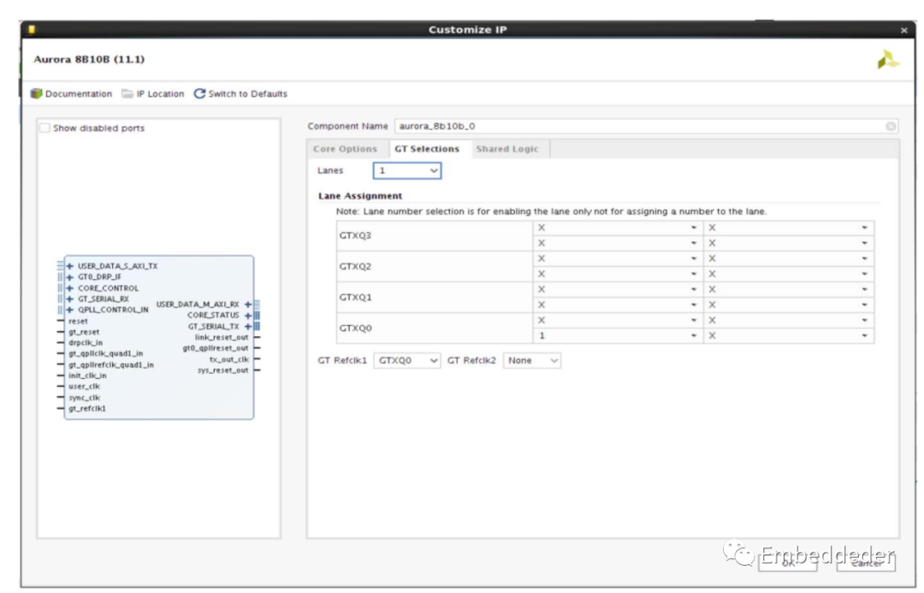Screen dimensions: 924x593
Task: Select the gt_qpllrefclk_quad1_in port label
Action: click(x=110, y=365)
